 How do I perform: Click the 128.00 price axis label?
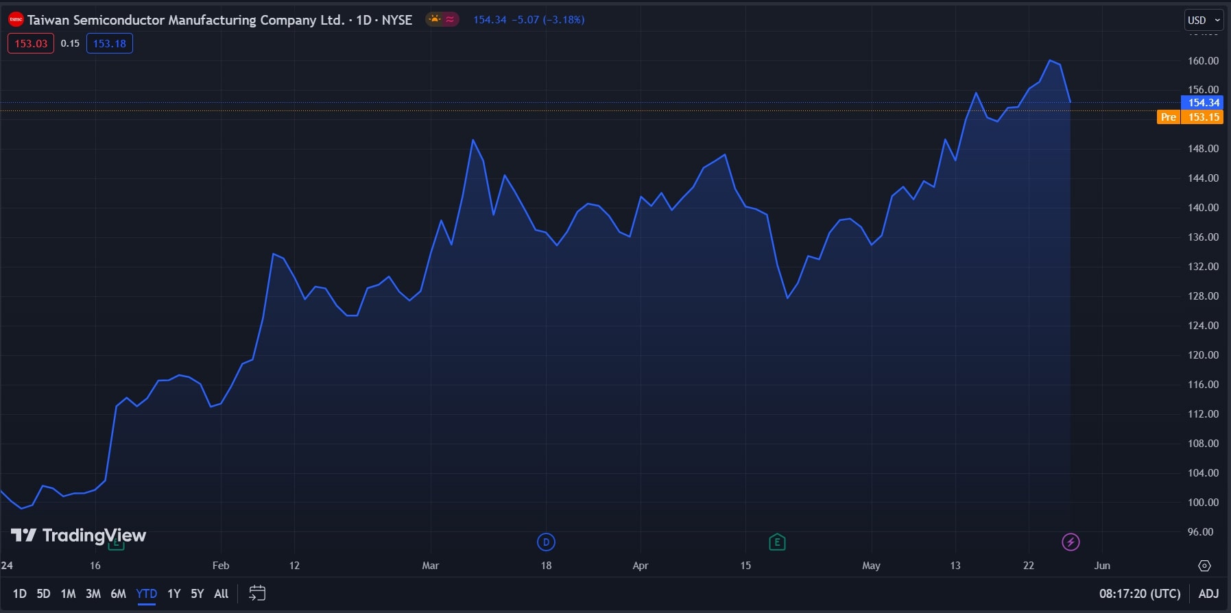pos(1203,296)
